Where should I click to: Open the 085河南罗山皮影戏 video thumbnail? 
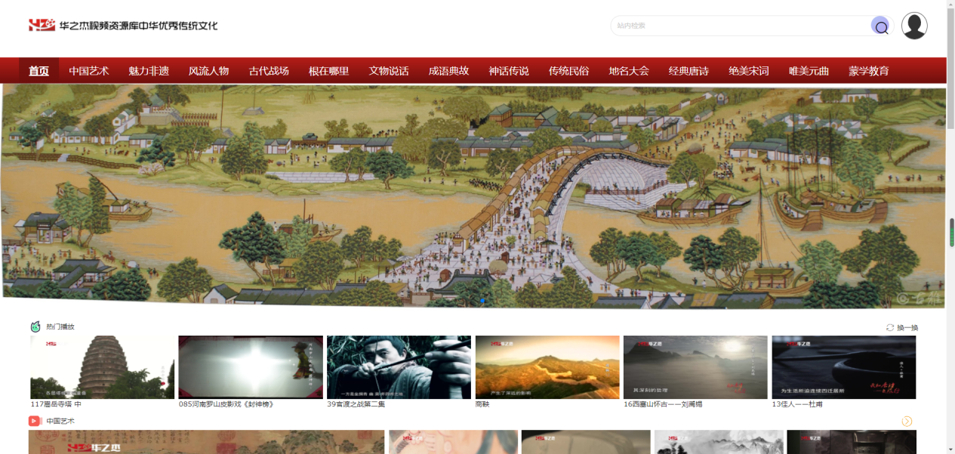pos(251,367)
